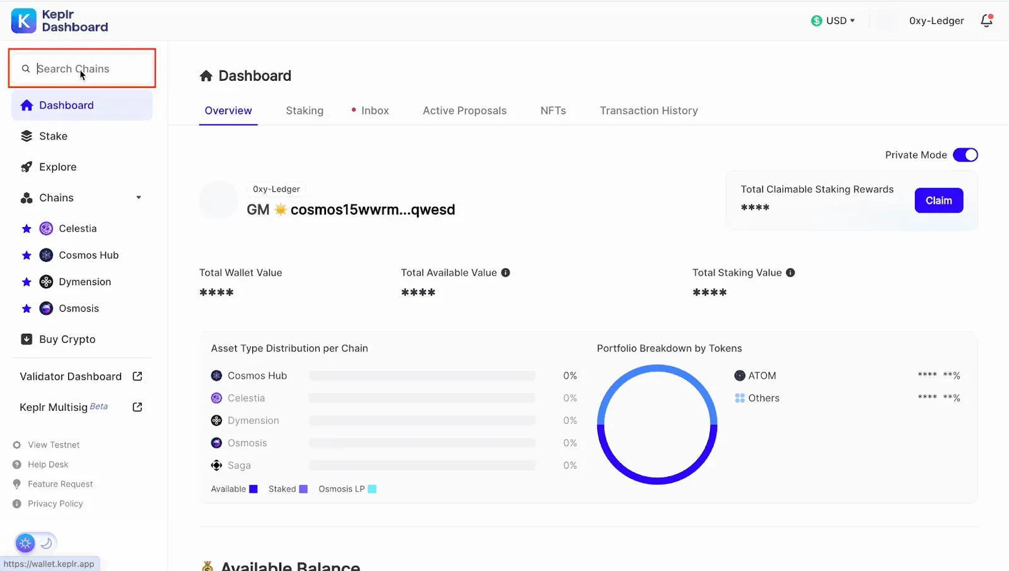Click the cosmos15wwrm...qwesd wallet address
1009x571 pixels.
pyautogui.click(x=373, y=209)
